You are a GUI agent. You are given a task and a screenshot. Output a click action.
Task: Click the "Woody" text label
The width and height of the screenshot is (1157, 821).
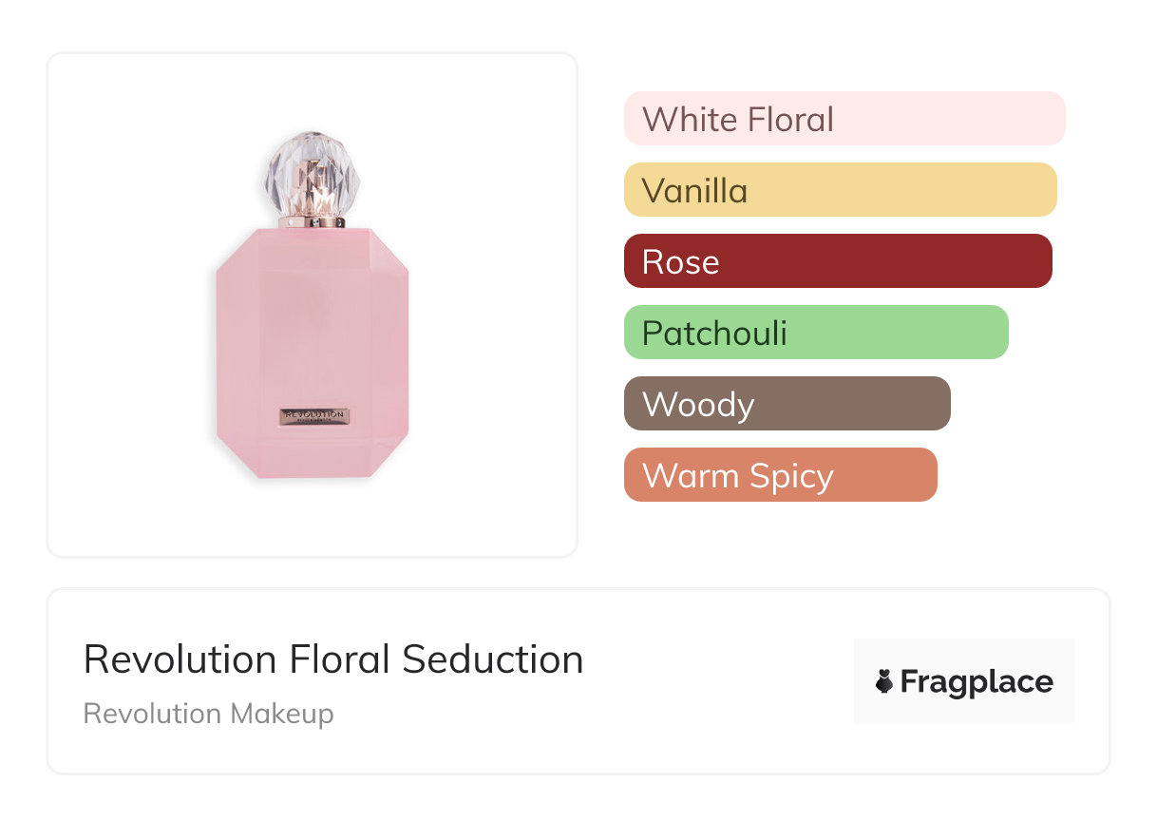tap(698, 405)
